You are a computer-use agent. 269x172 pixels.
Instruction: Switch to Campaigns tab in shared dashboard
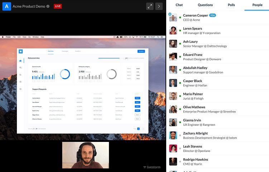click(65, 51)
